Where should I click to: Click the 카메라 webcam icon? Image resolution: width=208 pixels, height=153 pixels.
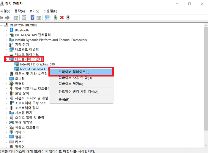coord(11,132)
